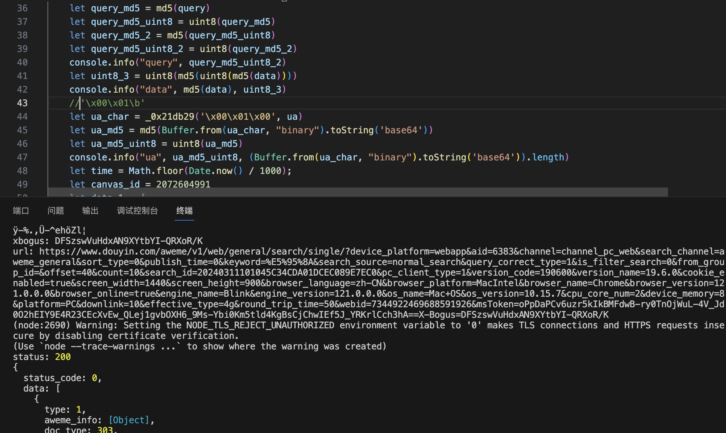Open the 端口 panel
Screen dimensions: 726x433
click(21, 211)
